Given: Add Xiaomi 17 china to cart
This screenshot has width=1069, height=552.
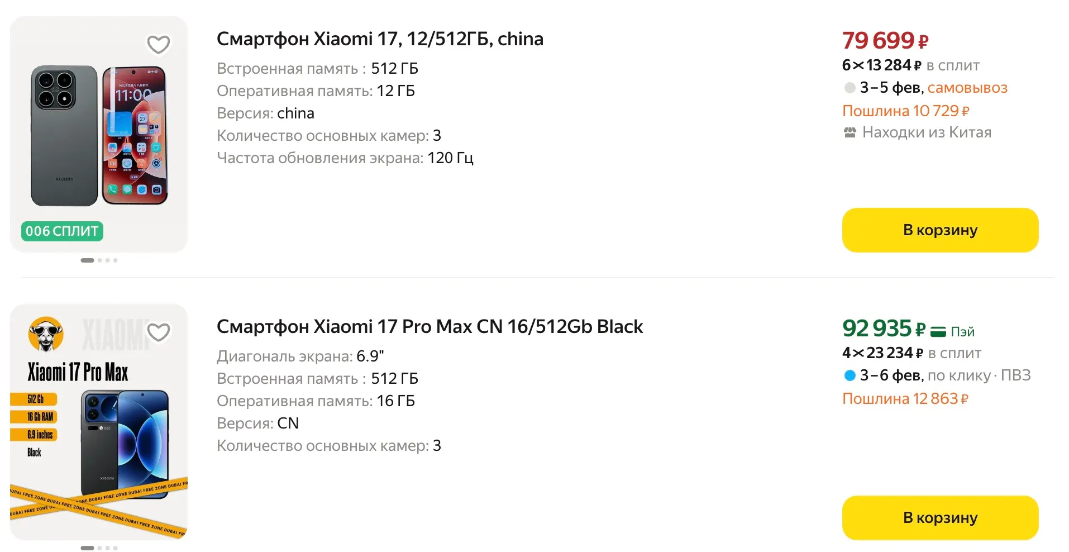Looking at the screenshot, I should tap(940, 230).
